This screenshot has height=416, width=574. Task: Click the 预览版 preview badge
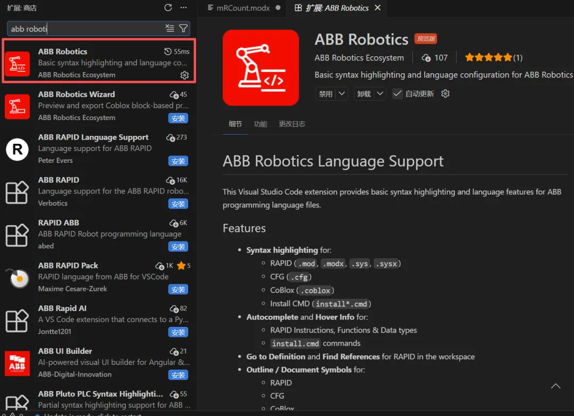click(426, 39)
